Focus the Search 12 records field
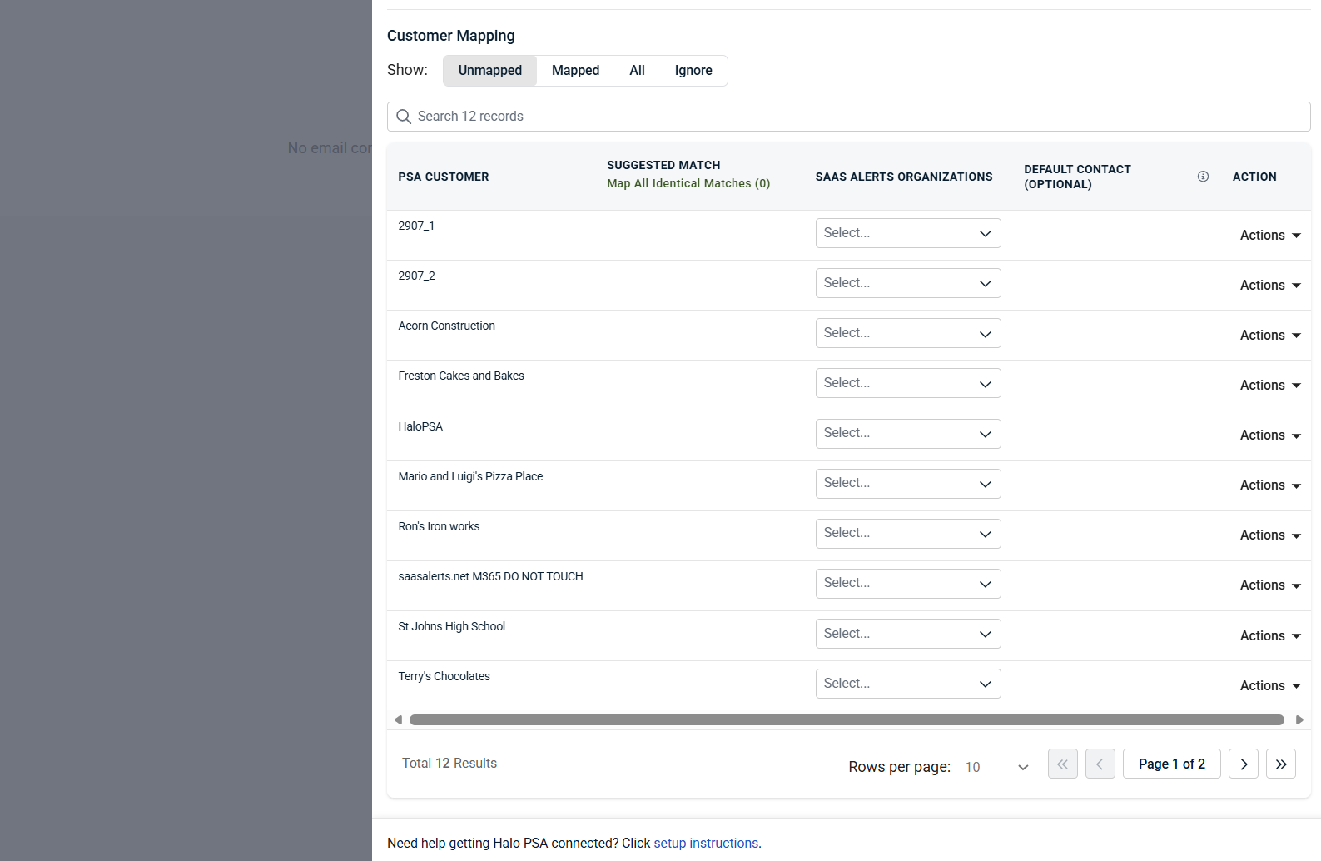Image resolution: width=1321 pixels, height=861 pixels. tap(848, 117)
